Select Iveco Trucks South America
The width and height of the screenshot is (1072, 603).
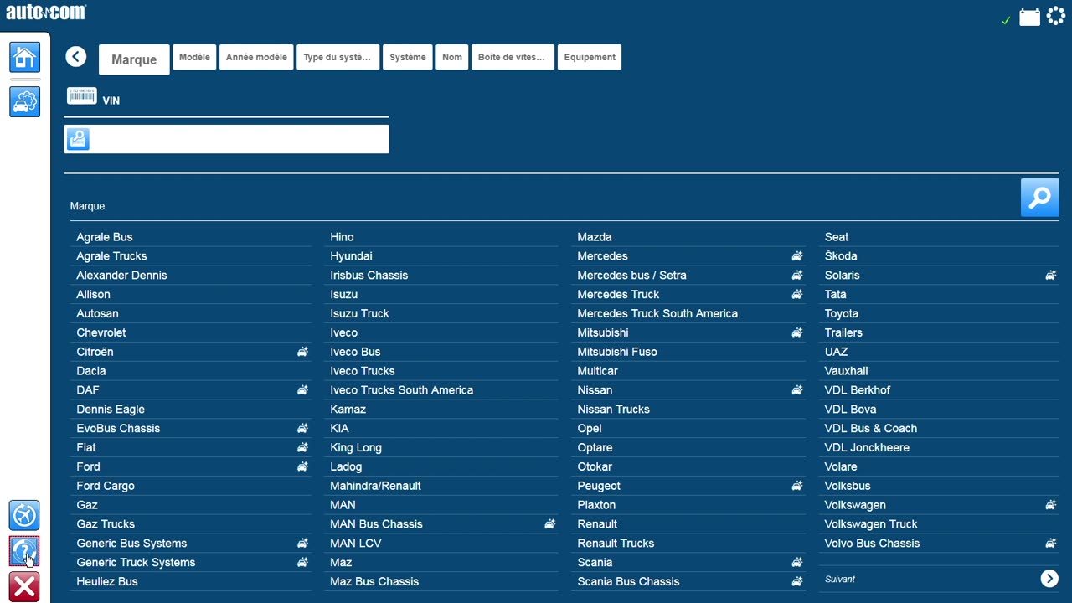402,390
